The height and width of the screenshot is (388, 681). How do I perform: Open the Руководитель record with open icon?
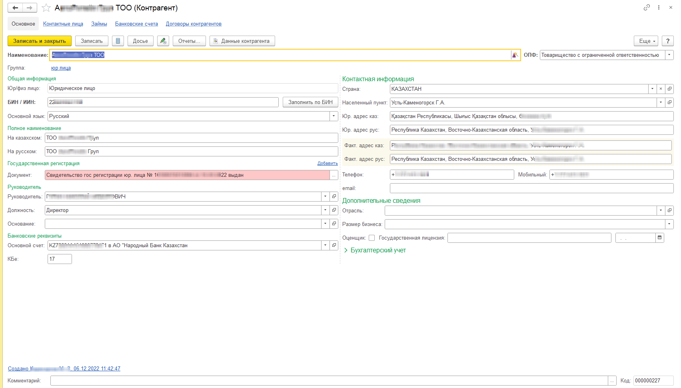coord(334,196)
